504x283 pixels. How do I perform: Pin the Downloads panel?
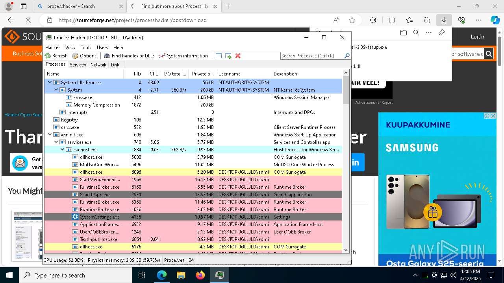[441, 33]
